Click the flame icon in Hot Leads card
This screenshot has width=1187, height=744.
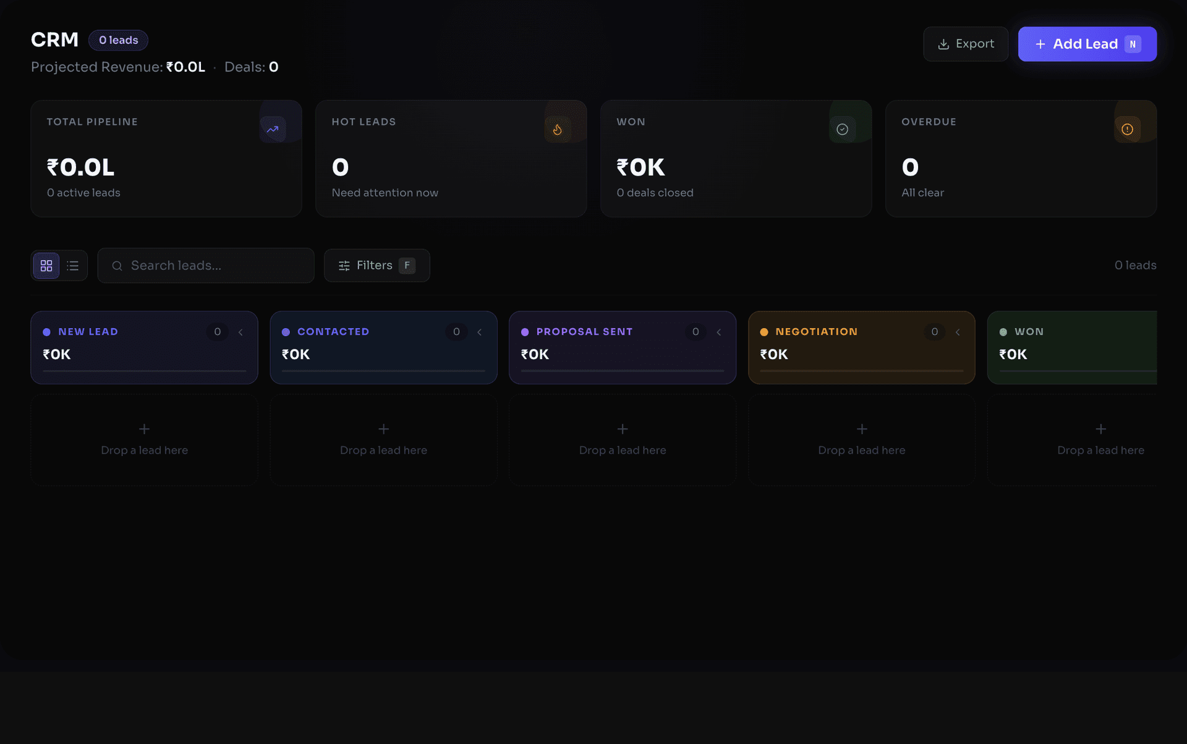coord(558,130)
